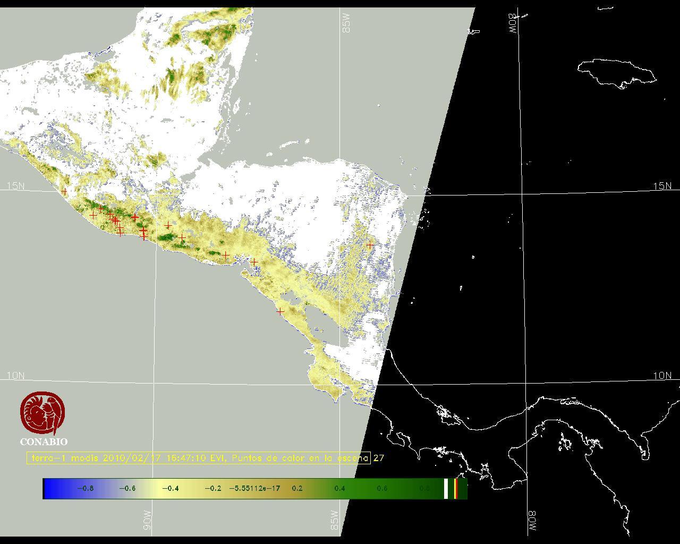Screen dimensions: 680x544
Task: Click the 10N latitude label on right edge
Action: click(662, 376)
